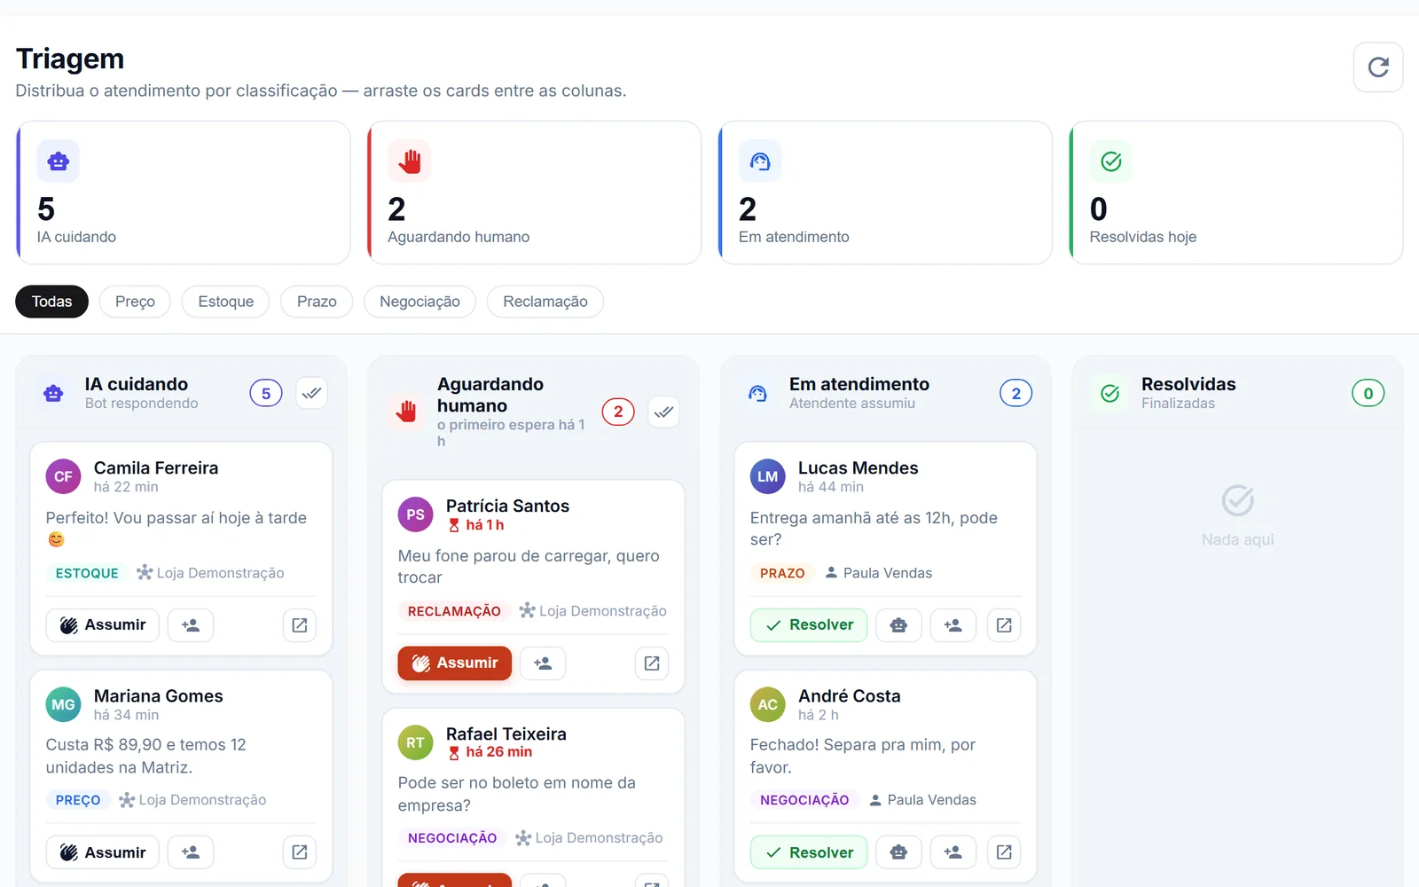1419x887 pixels.
Task: Assign agent icon on Lucas Mendes card
Action: click(953, 625)
